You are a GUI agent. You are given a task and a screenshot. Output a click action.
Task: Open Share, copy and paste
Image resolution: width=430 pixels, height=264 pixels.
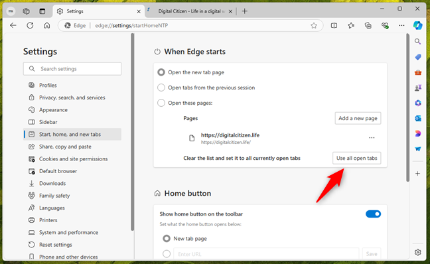(x=72, y=147)
